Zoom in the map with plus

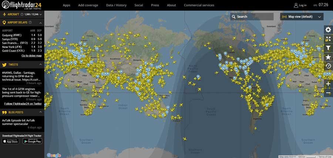tap(328, 84)
